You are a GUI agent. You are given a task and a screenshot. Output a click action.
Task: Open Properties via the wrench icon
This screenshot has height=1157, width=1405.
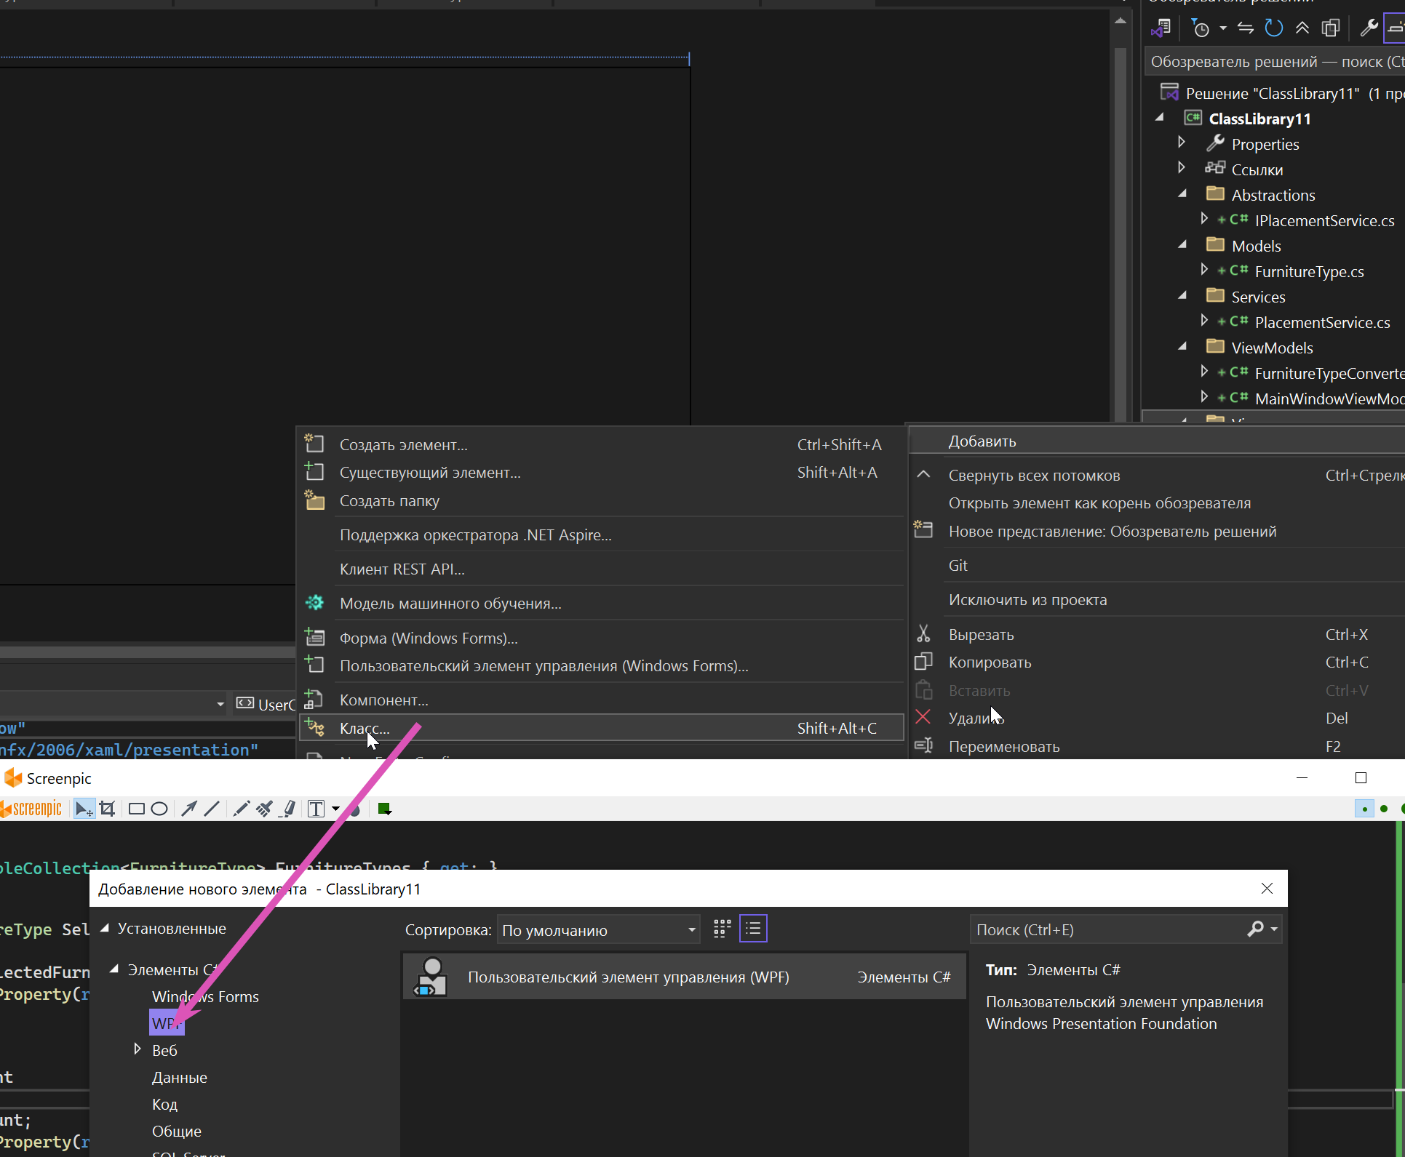[1369, 28]
